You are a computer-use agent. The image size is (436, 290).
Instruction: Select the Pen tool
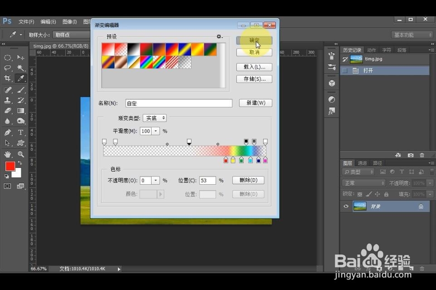pyautogui.click(x=8, y=133)
